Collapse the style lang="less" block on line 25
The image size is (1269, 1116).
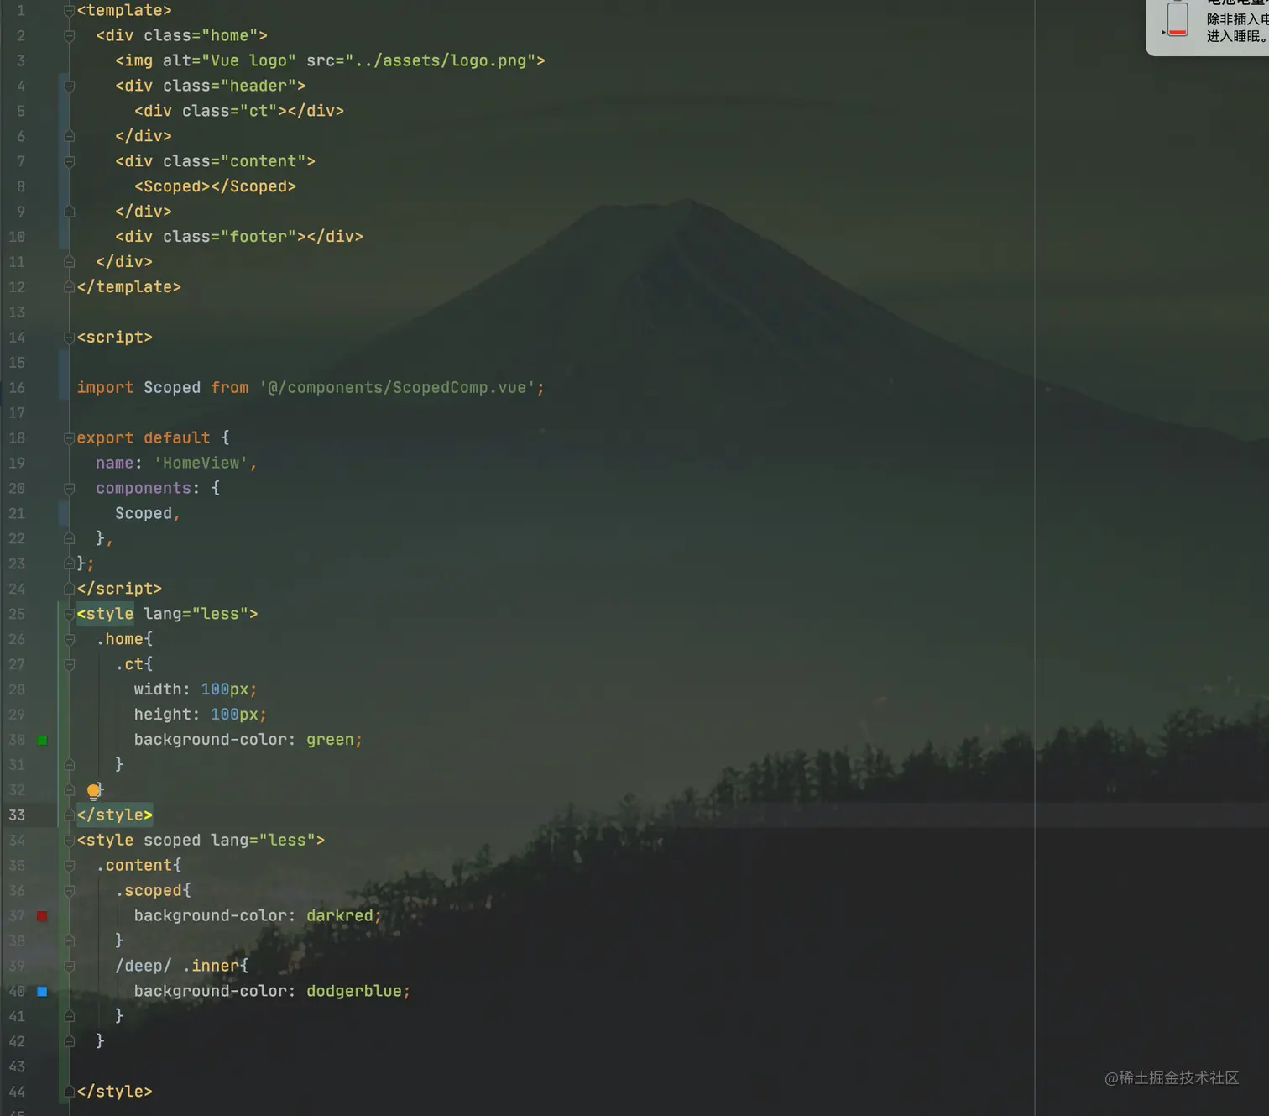tap(70, 615)
